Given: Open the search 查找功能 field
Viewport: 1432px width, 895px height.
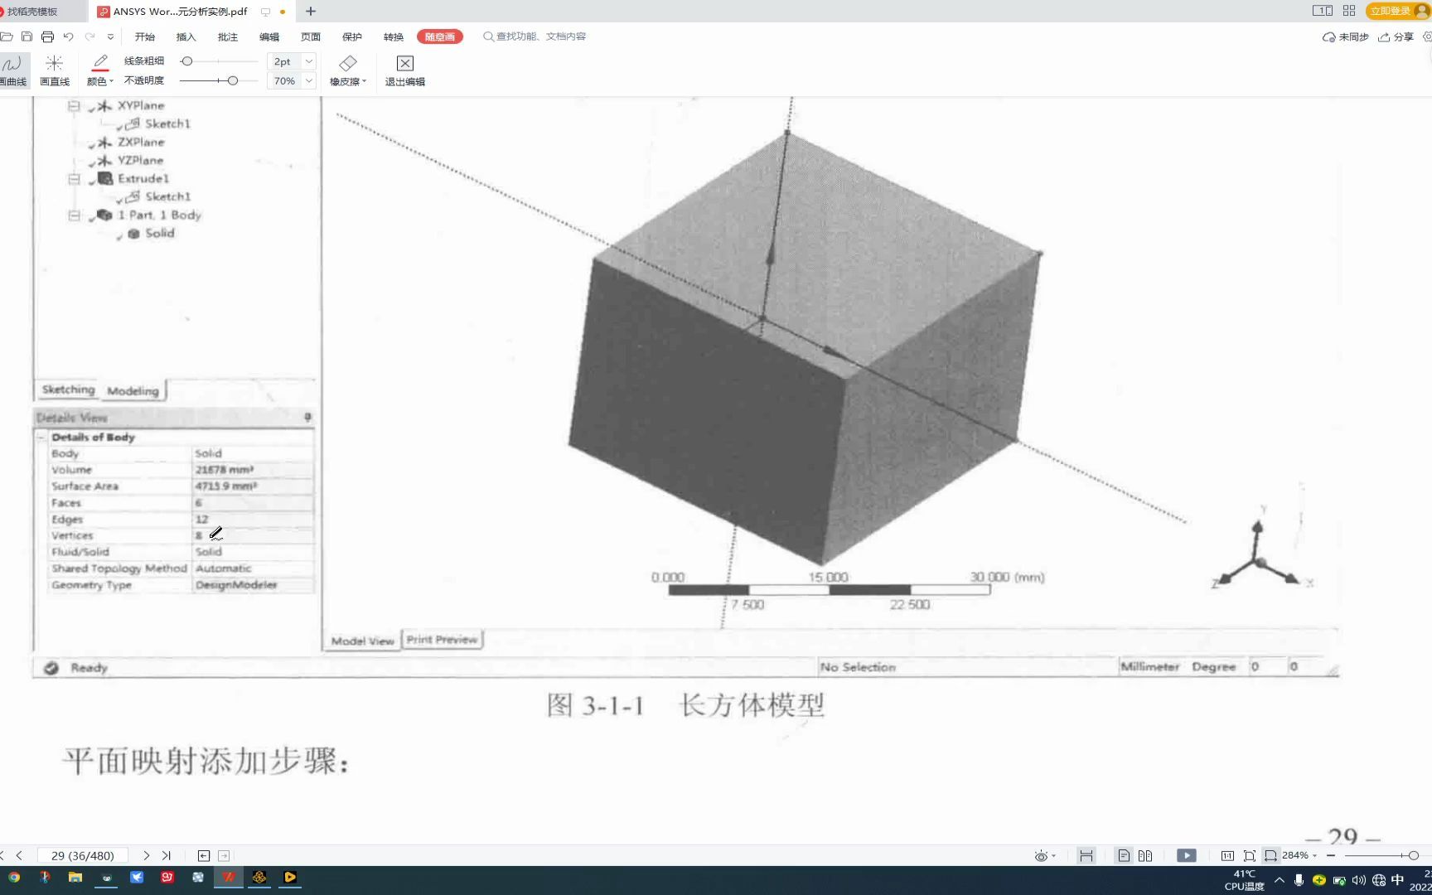Looking at the screenshot, I should coord(535,36).
